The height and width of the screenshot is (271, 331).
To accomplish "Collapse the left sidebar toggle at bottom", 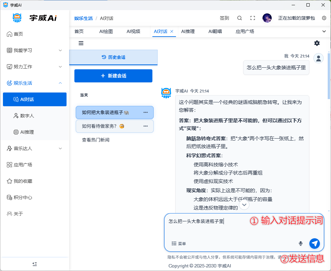I will point(35,264).
